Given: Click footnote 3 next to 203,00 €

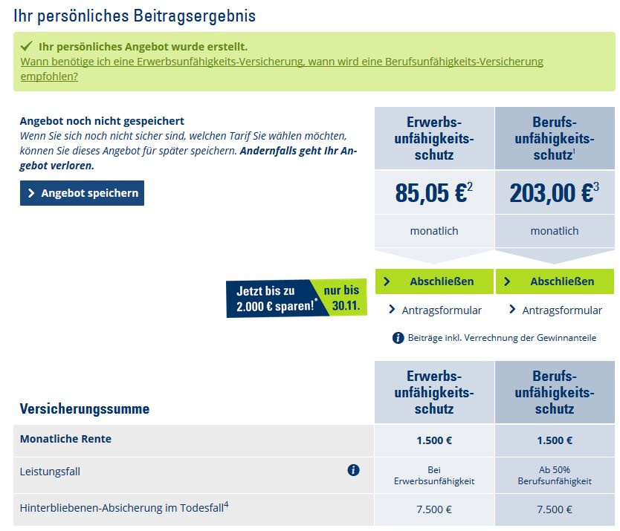Looking at the screenshot, I should 595,186.
